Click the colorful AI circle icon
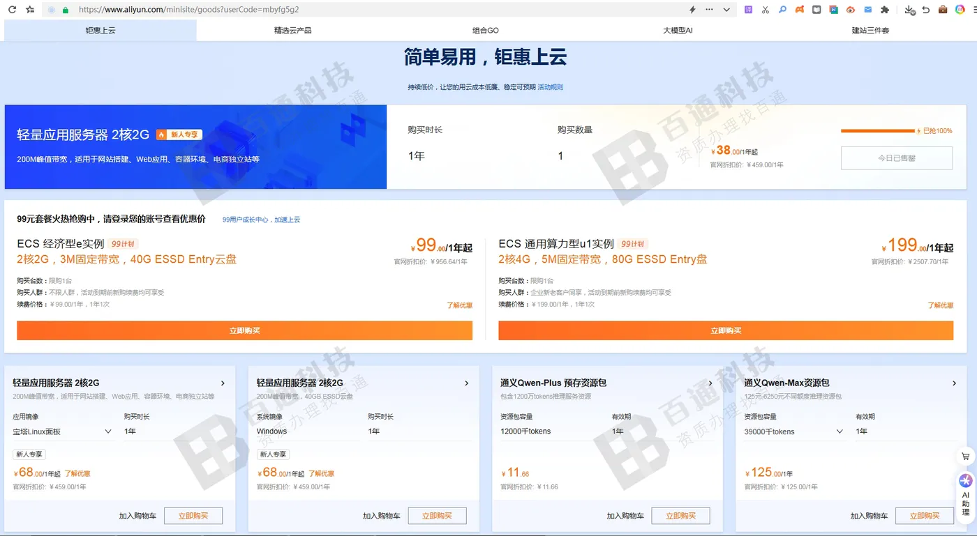 (960, 10)
